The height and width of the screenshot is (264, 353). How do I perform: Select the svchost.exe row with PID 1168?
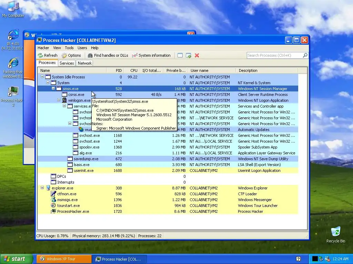pyautogui.click(x=168, y=135)
